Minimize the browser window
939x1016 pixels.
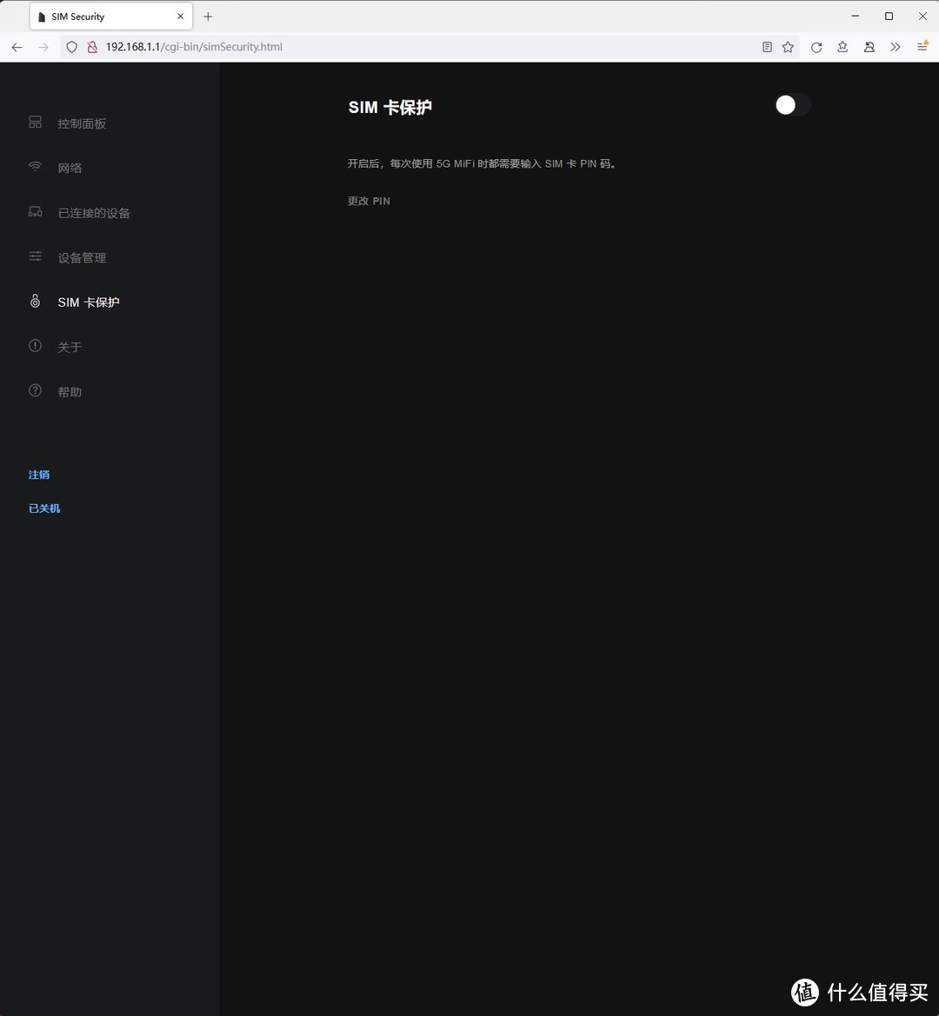(x=856, y=17)
